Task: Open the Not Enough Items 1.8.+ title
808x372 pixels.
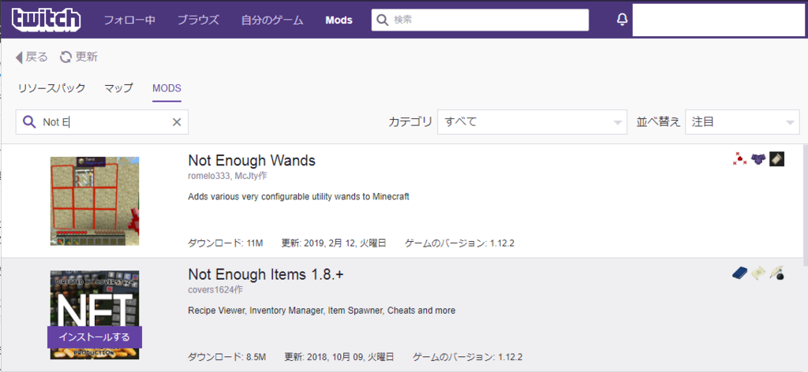Action: (x=266, y=274)
